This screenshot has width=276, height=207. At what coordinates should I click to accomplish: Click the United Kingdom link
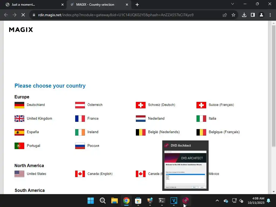click(x=39, y=119)
